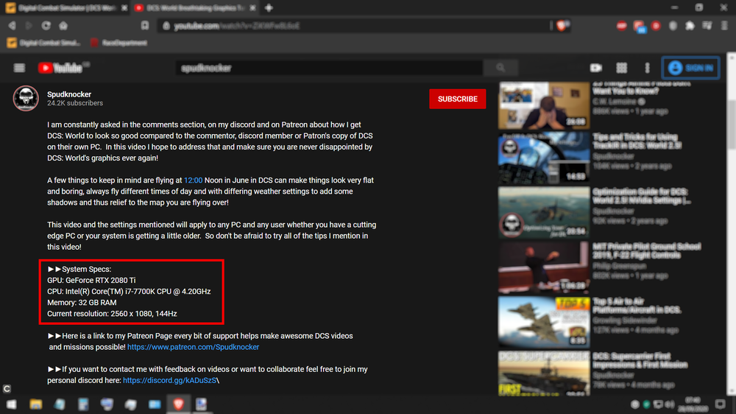
Task: Go to the browser home icon
Action: coord(63,25)
